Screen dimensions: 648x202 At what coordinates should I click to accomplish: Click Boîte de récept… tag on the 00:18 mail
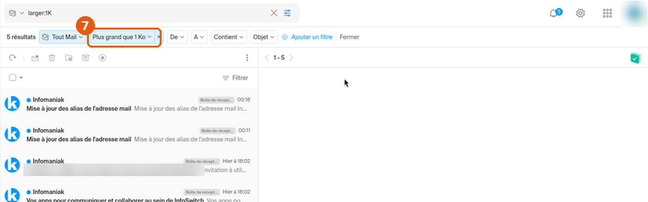tap(216, 100)
